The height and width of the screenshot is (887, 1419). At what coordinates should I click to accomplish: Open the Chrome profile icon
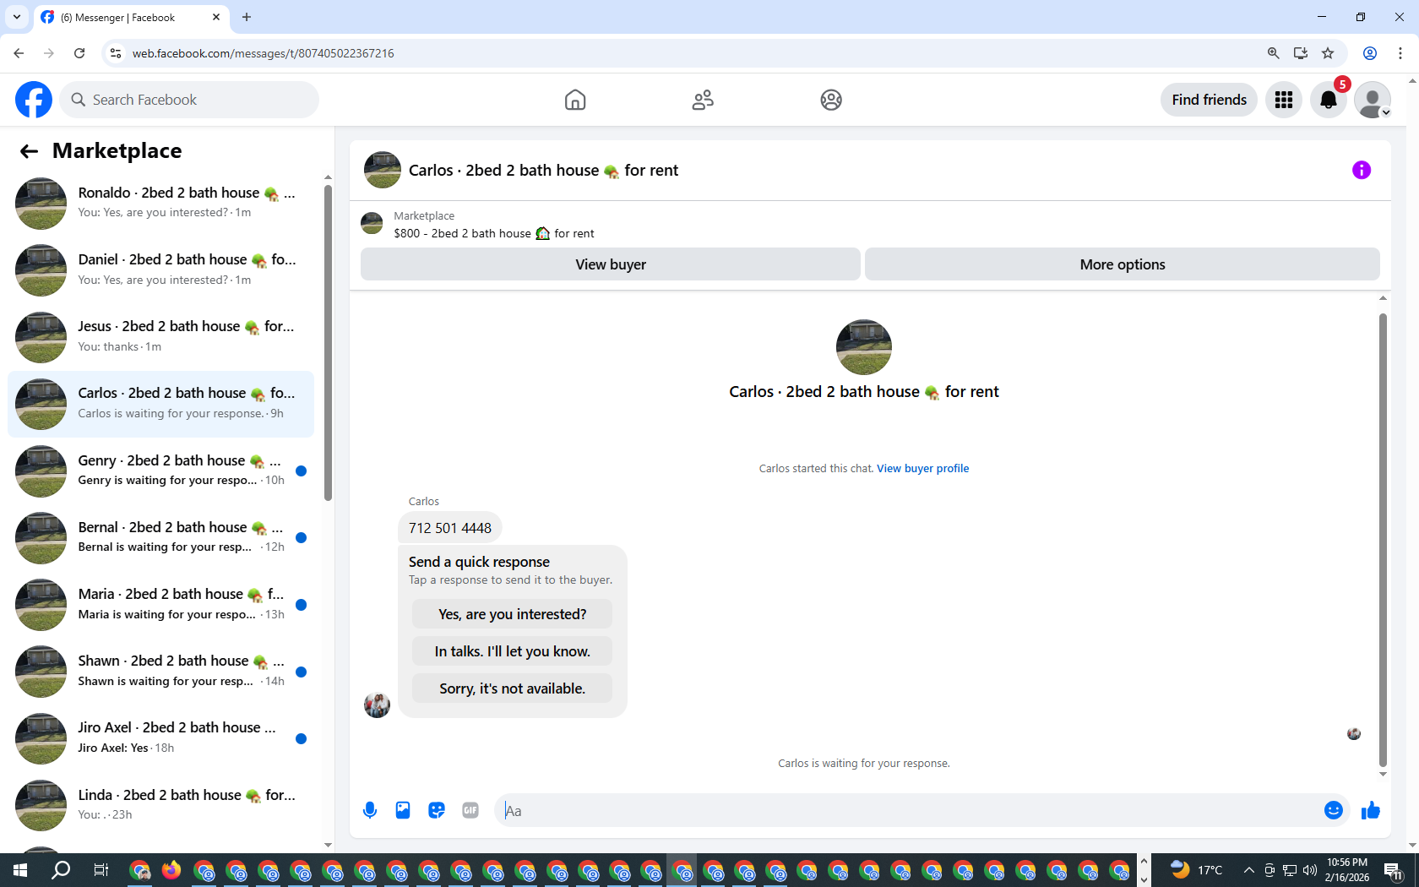point(1370,53)
